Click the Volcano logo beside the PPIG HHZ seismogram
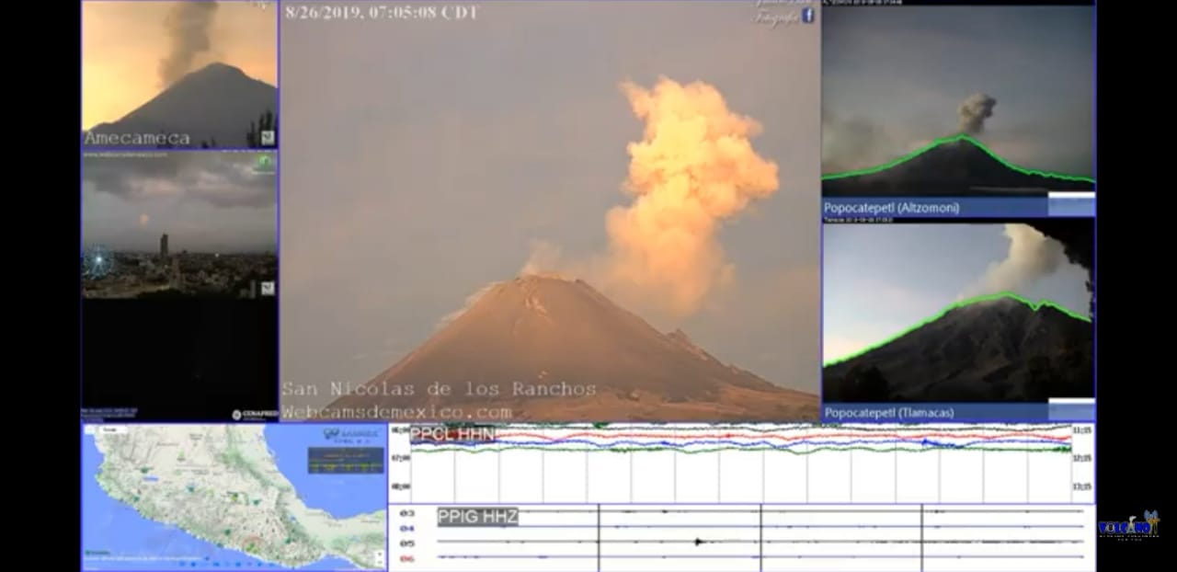1177x572 pixels. (1128, 528)
